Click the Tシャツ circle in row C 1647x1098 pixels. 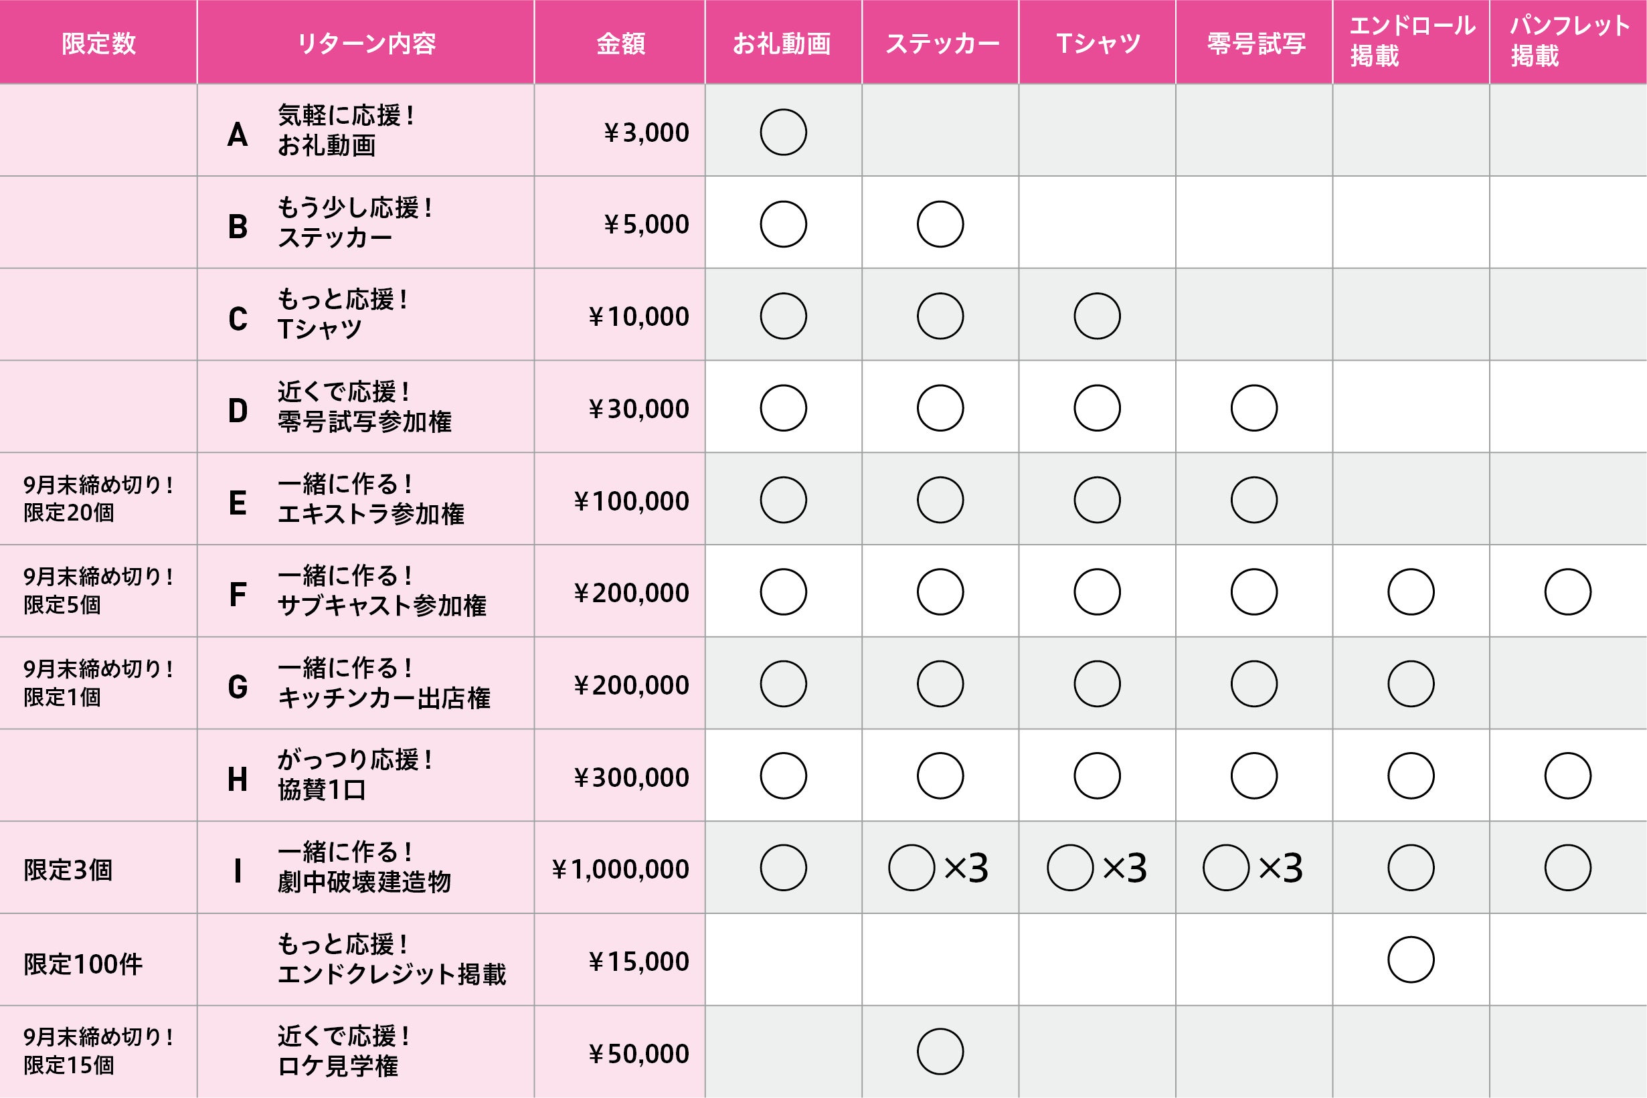[x=1097, y=316]
